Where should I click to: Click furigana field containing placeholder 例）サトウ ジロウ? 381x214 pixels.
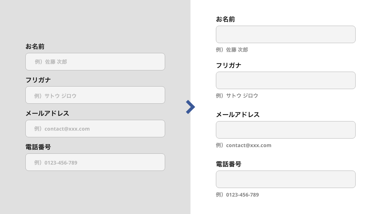click(95, 95)
